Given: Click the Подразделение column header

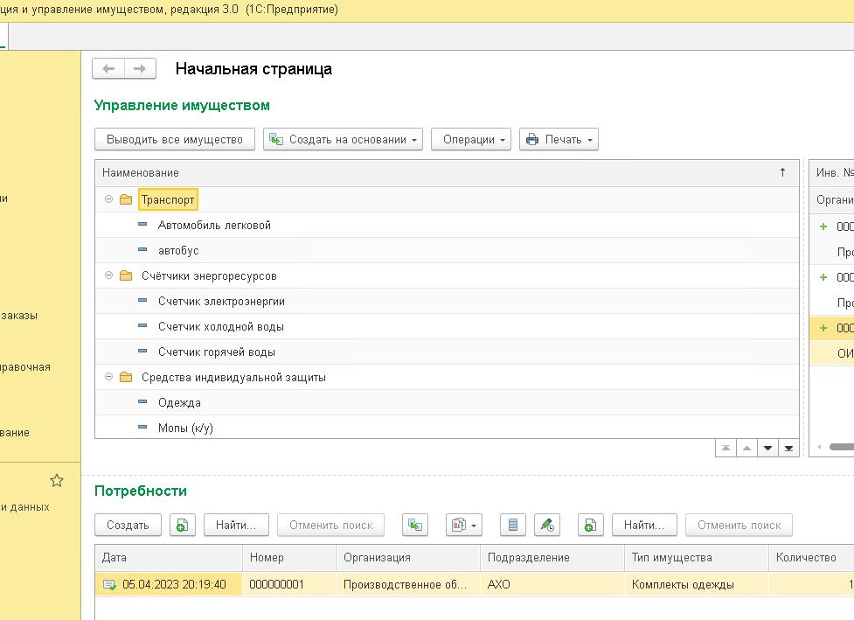Looking at the screenshot, I should tap(552, 557).
